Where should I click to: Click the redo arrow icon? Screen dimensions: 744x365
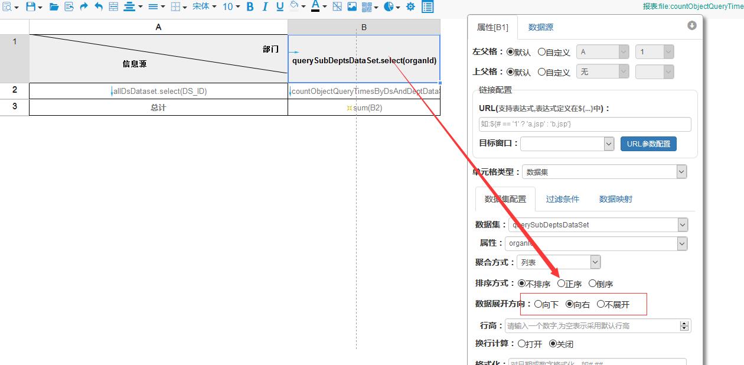[84, 7]
